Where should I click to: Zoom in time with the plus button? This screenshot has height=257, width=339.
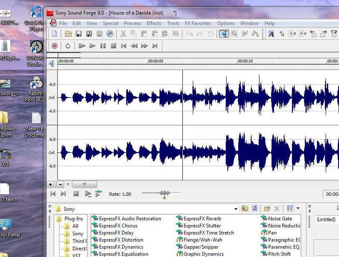pyautogui.click(x=50, y=185)
